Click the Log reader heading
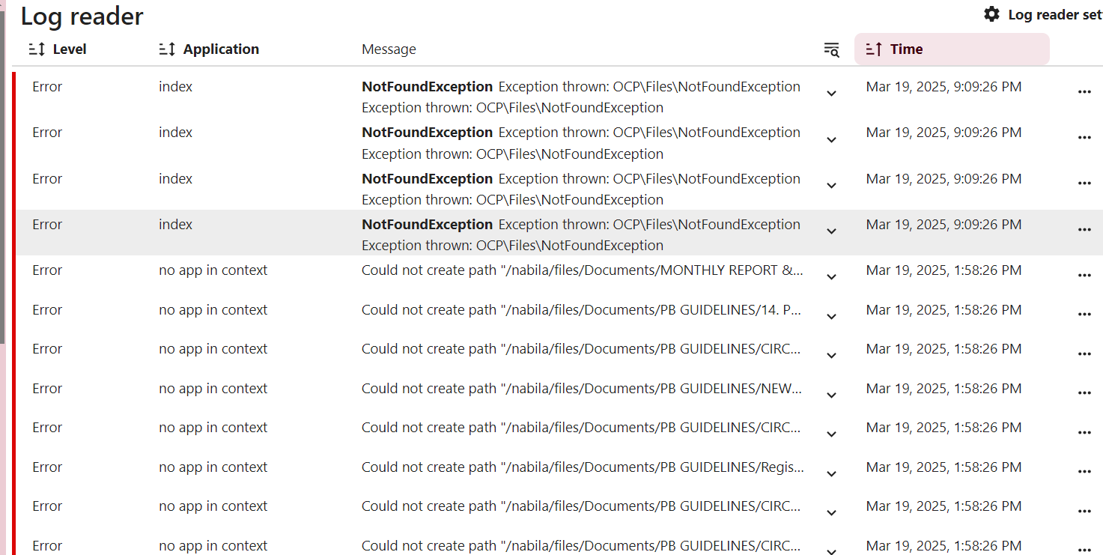The width and height of the screenshot is (1103, 555). point(82,16)
